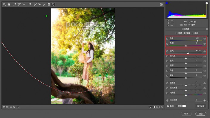Screen dimensions: 210x118
Task: Select the Hand tool
Action: pos(9,4)
